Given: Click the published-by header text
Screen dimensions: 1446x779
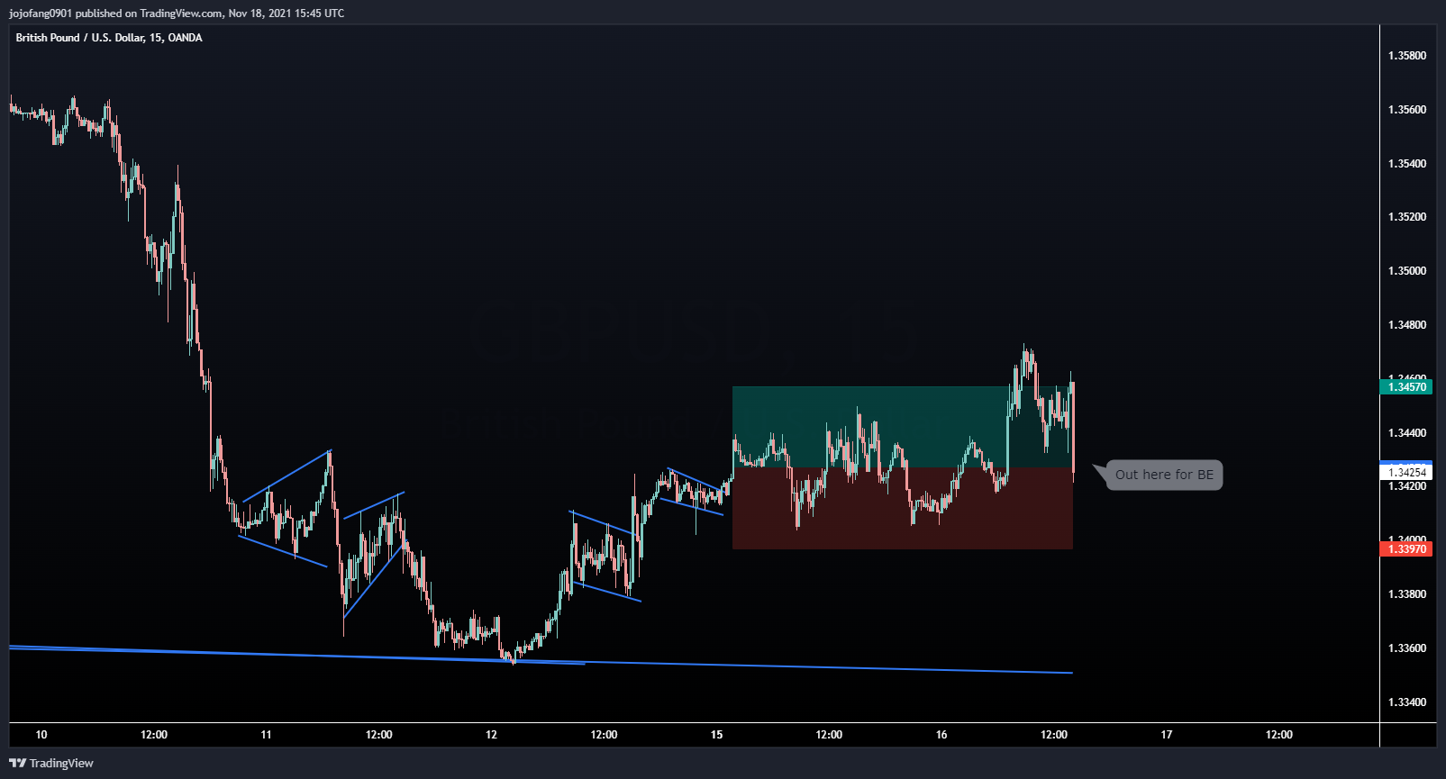Looking at the screenshot, I should (177, 14).
